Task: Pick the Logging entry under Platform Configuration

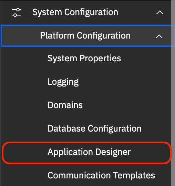Action: [x=63, y=82]
